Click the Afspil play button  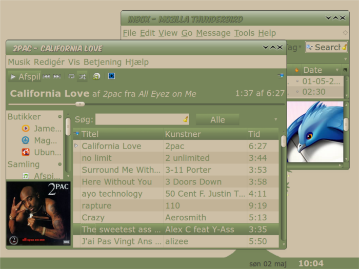[25, 77]
